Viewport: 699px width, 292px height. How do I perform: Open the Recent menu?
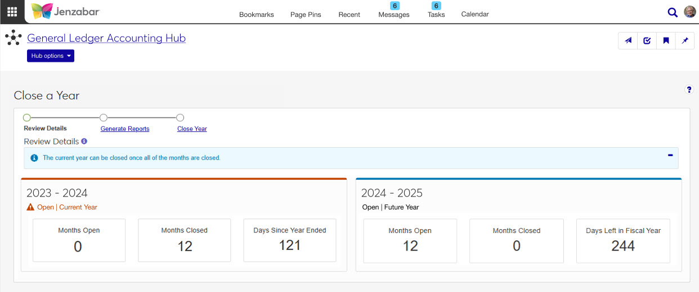(x=349, y=15)
